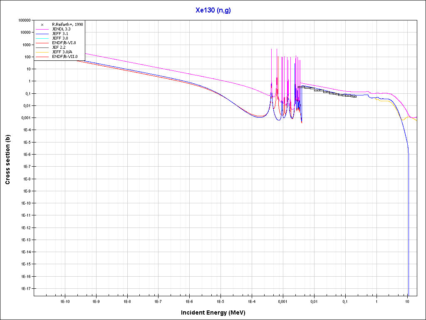Click the 1E-10 tick label on x-axis

click(64, 301)
